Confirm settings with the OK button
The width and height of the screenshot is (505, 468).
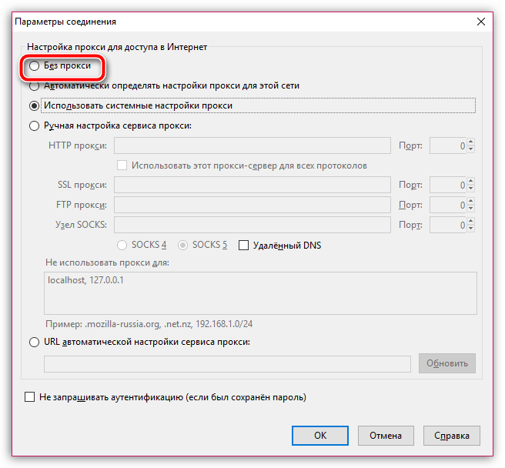pos(320,436)
